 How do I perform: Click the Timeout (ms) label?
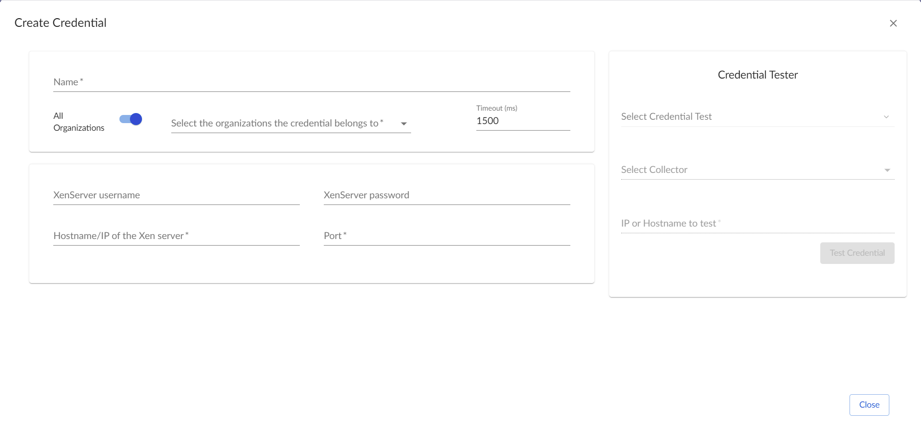(x=496, y=108)
